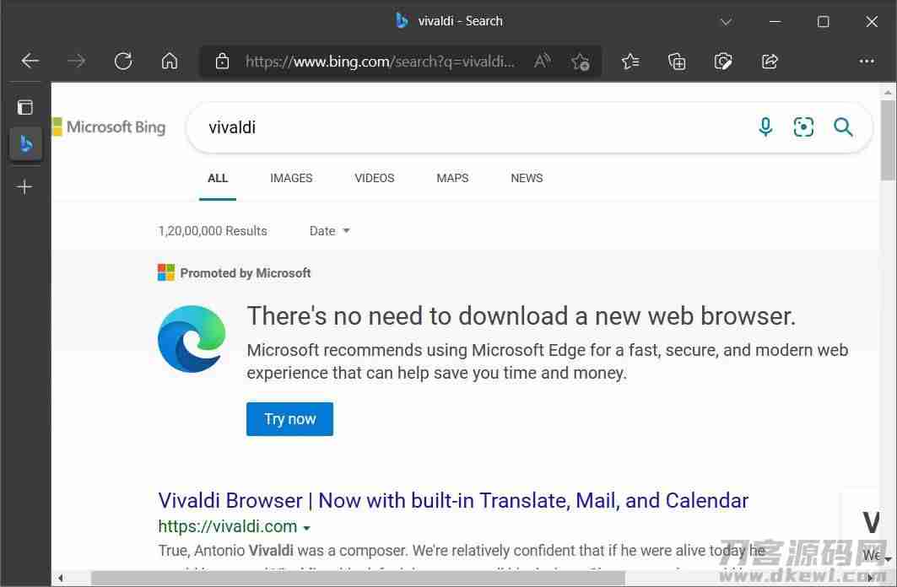
Task: Add this page to favorites
Action: point(580,62)
